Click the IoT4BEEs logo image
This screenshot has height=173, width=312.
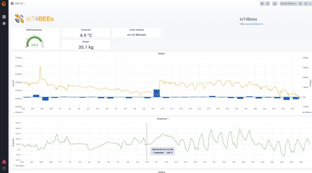tap(34, 19)
